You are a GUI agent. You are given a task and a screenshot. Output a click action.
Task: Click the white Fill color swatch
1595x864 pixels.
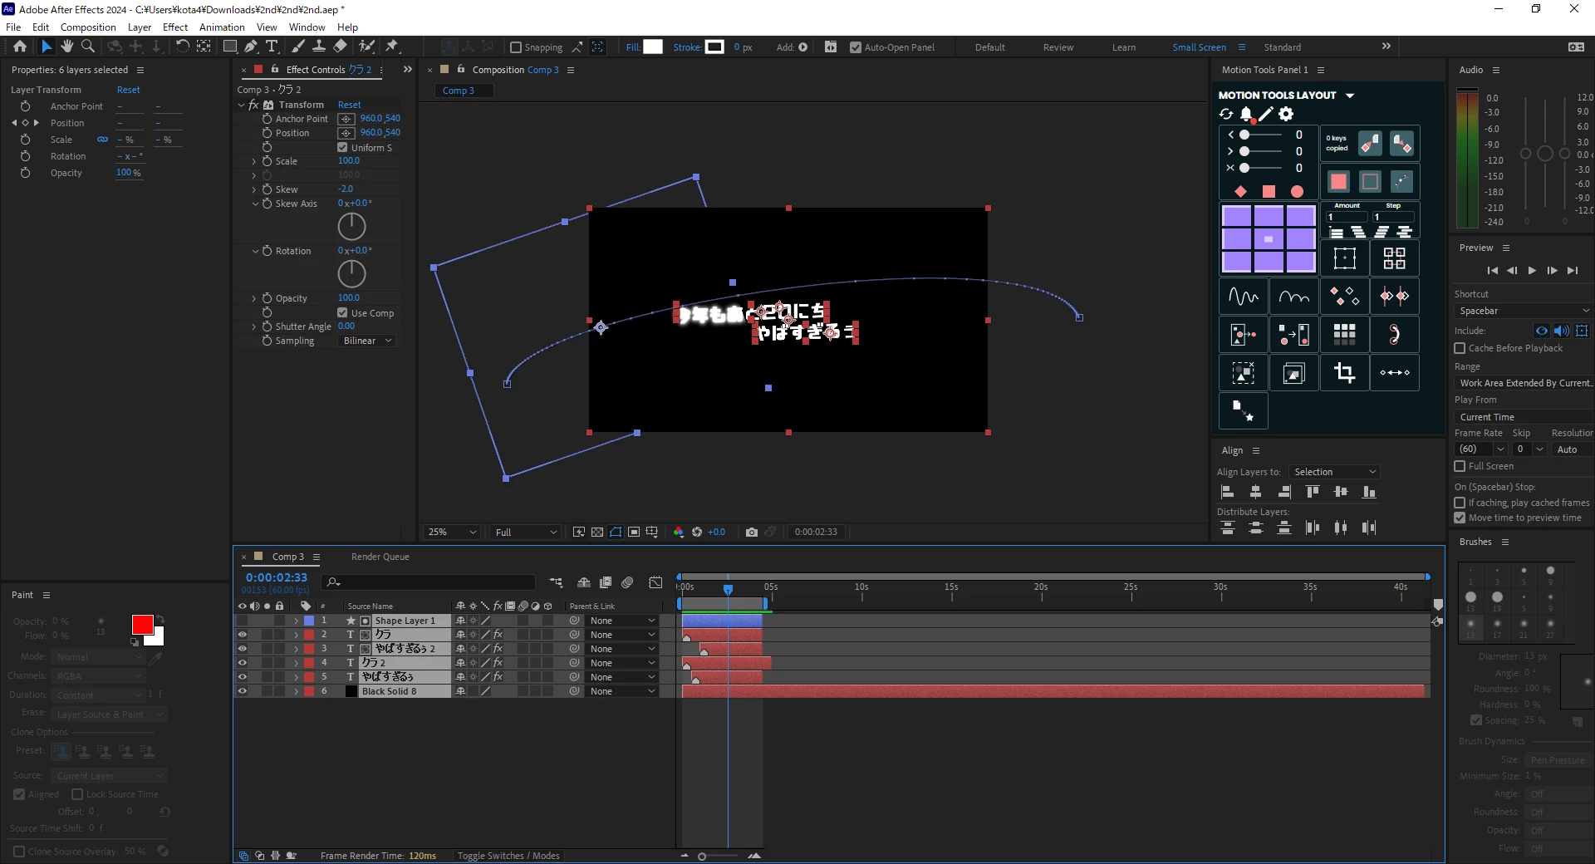[653, 47]
